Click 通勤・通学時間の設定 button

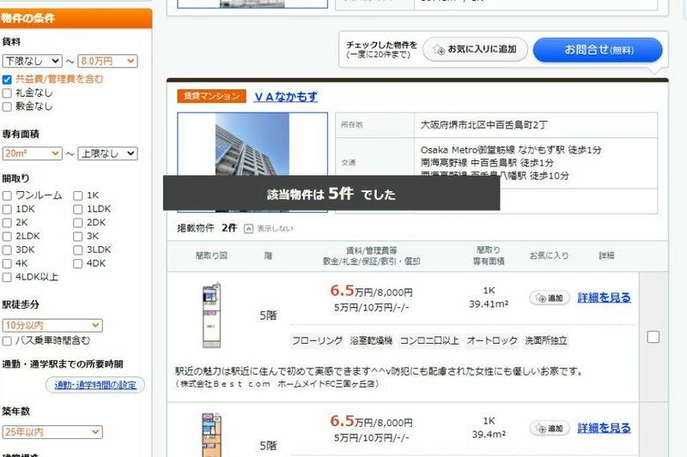point(95,385)
